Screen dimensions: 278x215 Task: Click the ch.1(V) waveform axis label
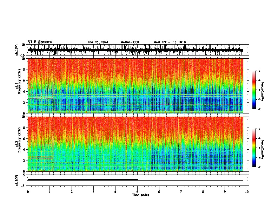click(x=17, y=50)
